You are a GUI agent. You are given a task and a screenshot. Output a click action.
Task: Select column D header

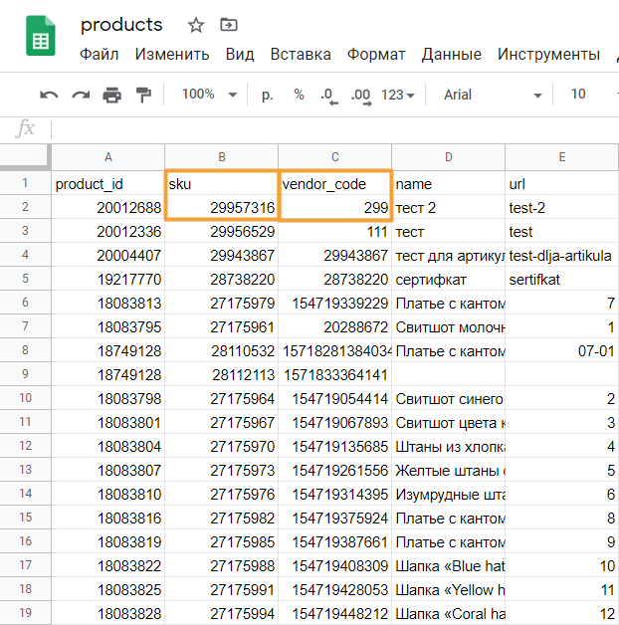pyautogui.click(x=448, y=156)
